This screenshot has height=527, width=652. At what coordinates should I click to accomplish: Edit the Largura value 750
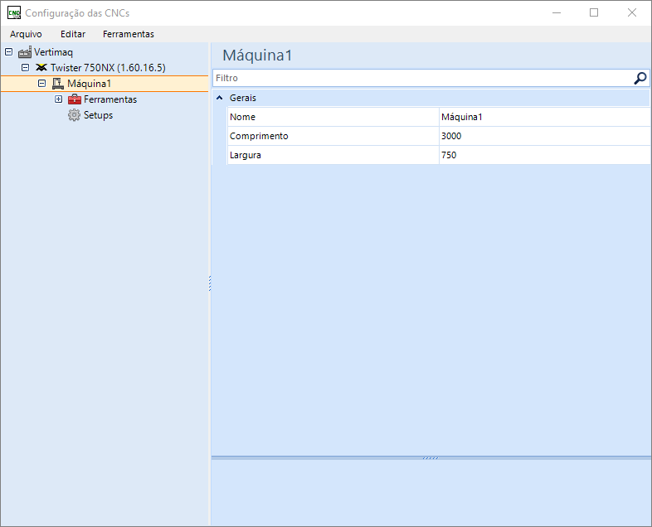[545, 155]
